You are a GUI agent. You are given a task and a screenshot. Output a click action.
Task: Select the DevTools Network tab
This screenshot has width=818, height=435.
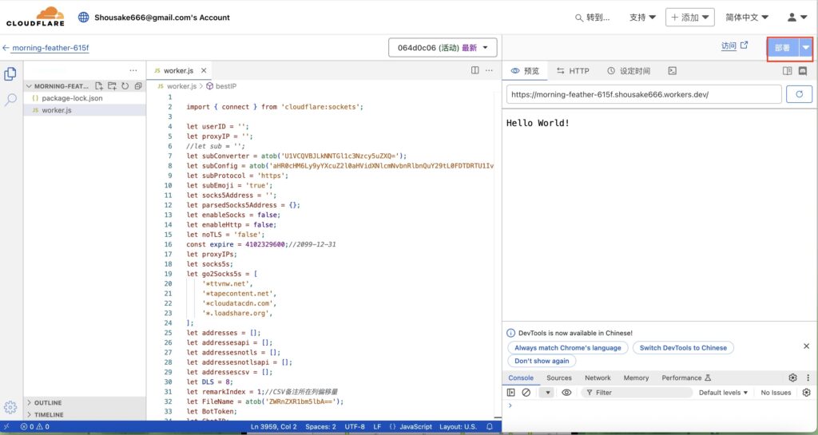click(598, 378)
